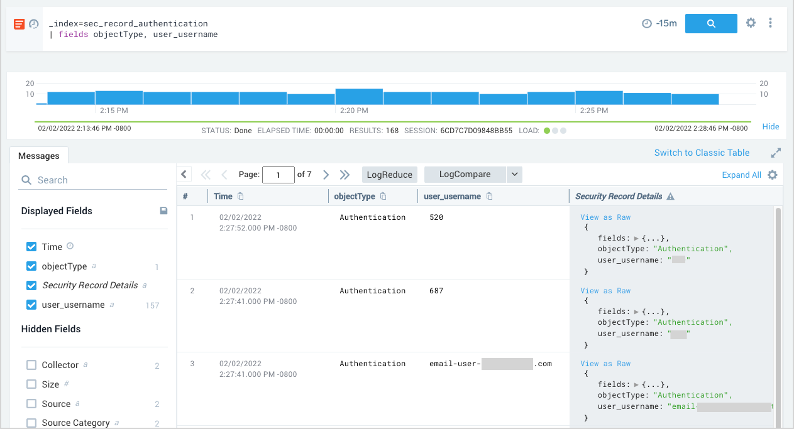Open query settings gear icon

click(751, 23)
